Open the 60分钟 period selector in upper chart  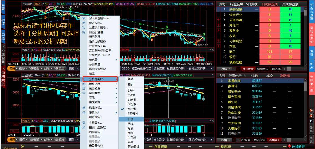tap(13, 64)
